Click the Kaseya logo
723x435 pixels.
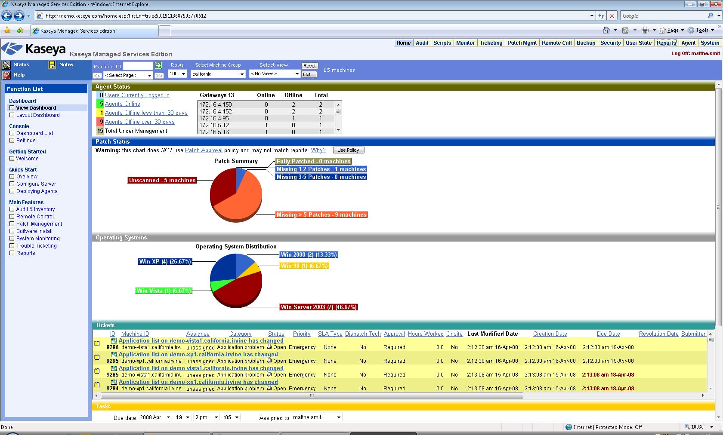pos(34,49)
